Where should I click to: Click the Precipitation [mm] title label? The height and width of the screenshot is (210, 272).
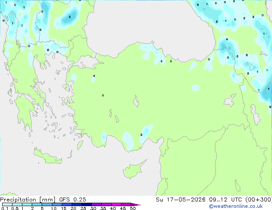click(x=28, y=200)
